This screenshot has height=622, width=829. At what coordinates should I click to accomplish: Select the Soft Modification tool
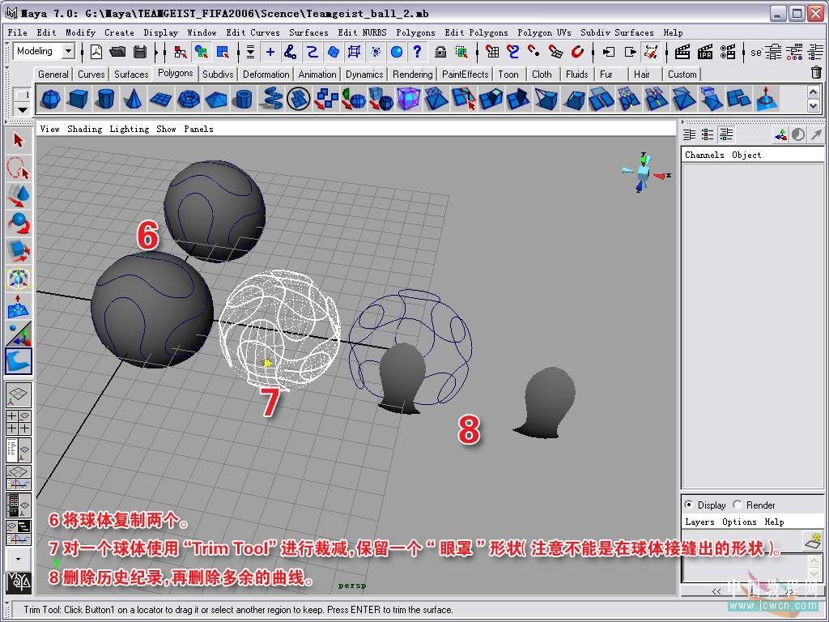[19, 305]
